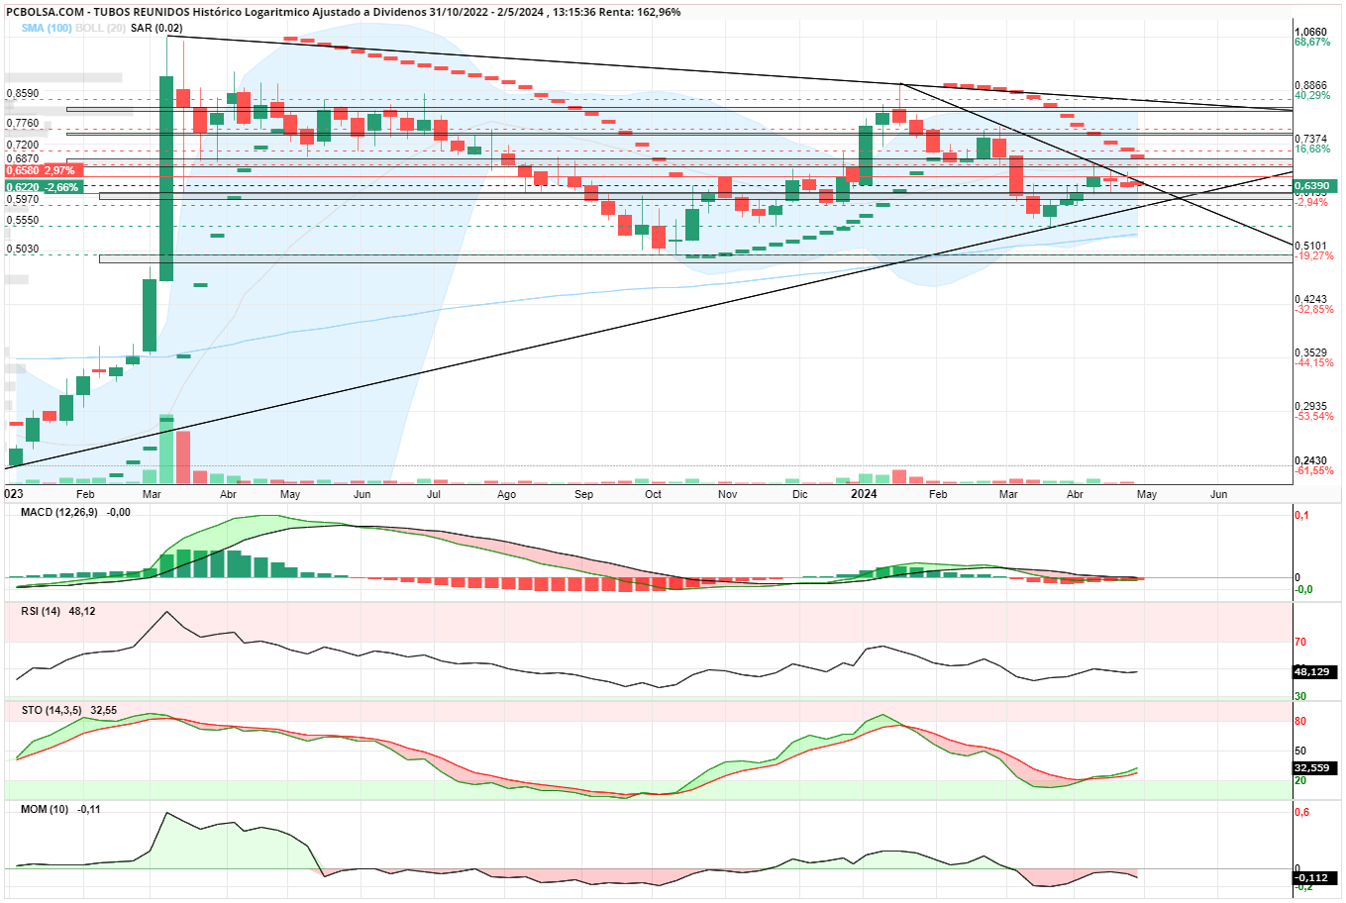Viewport: 1346px width, 903px height.
Task: Click the red 0,6580 2,97% price tag
Action: coord(44,171)
